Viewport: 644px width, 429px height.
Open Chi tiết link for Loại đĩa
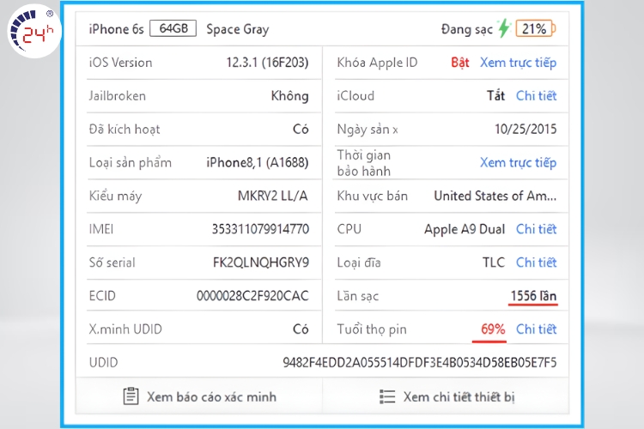pos(536,263)
